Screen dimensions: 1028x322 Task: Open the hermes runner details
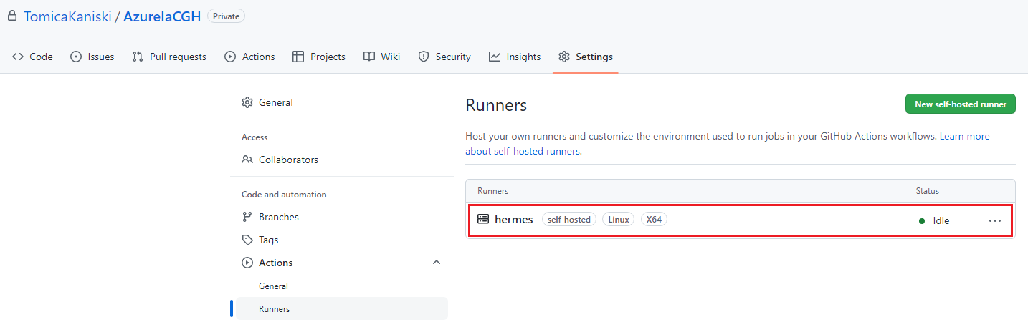pos(513,220)
